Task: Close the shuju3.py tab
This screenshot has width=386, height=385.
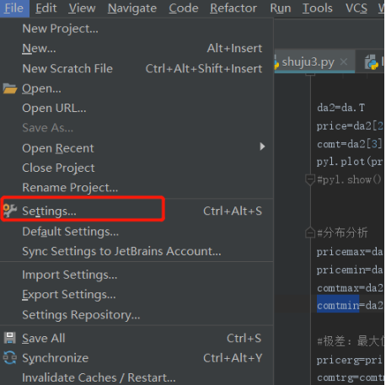Action: (x=344, y=61)
